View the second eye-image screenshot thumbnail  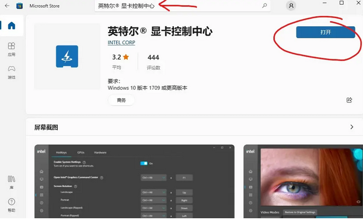point(303,181)
